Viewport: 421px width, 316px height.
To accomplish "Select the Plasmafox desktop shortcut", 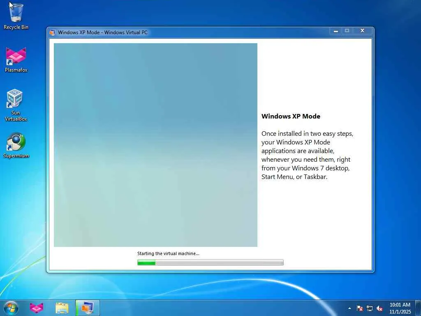I will coord(16,60).
